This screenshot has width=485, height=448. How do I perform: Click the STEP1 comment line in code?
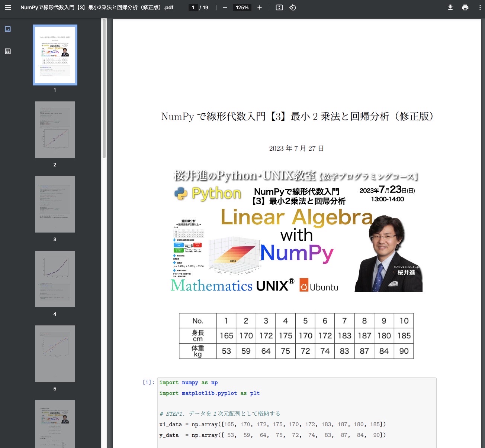point(219,413)
